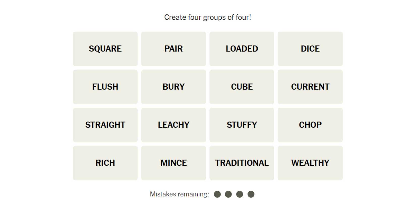Image resolution: width=416 pixels, height=208 pixels.
Task: Select the CUBE tile
Action: (x=242, y=87)
